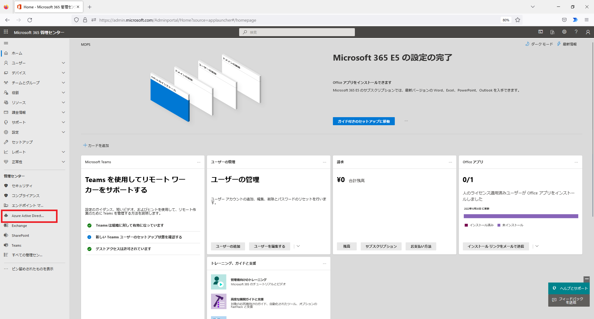
Task: Collapse the navigation menu hamburger icon
Action: click(6, 43)
